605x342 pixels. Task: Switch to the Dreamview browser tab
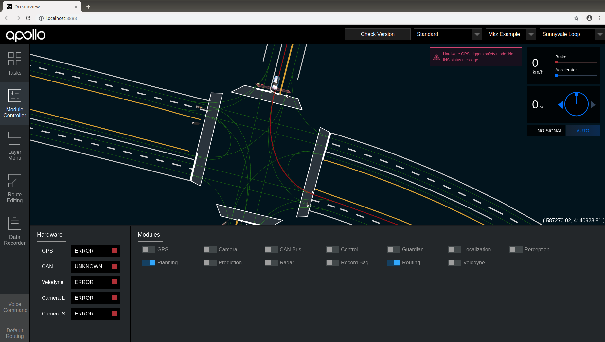(x=42, y=7)
